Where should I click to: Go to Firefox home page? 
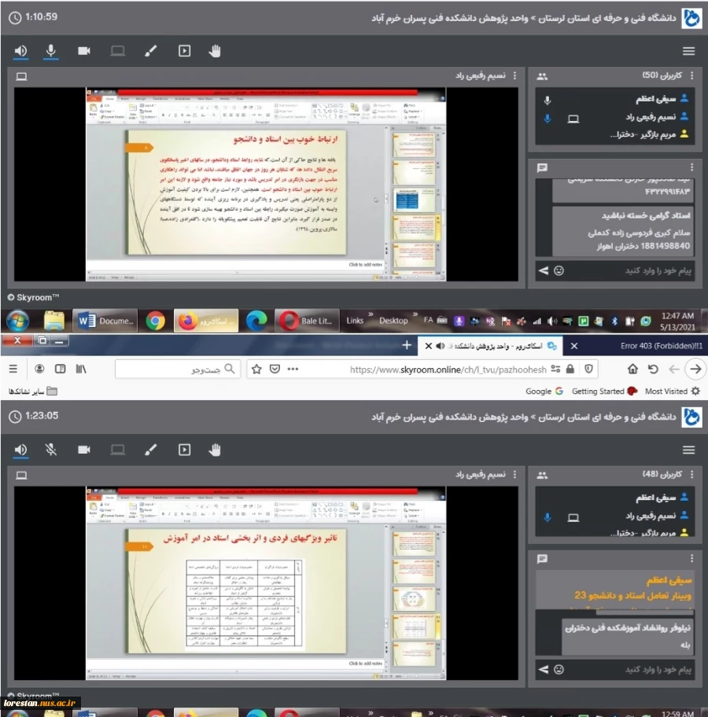[632, 369]
